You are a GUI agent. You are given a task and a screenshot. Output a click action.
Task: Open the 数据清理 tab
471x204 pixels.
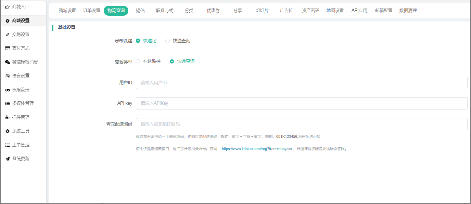click(408, 11)
